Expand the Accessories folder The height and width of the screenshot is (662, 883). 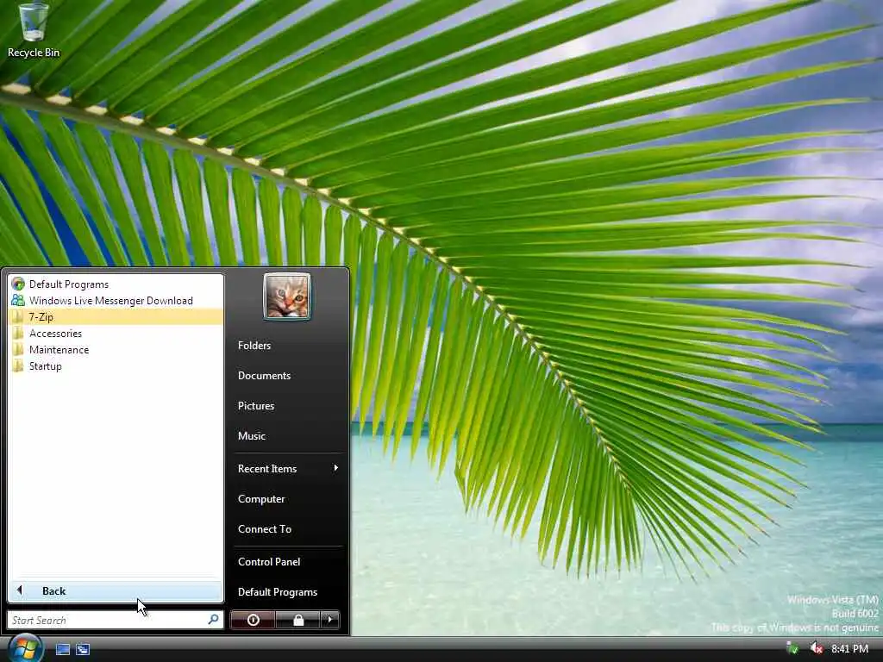click(116, 334)
